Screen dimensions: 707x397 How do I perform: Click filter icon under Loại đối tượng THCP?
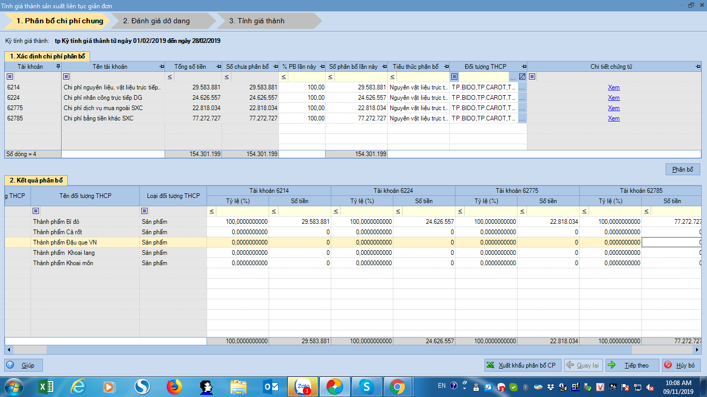144,211
